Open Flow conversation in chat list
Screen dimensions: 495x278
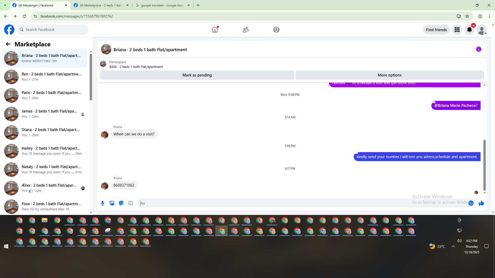44,207
